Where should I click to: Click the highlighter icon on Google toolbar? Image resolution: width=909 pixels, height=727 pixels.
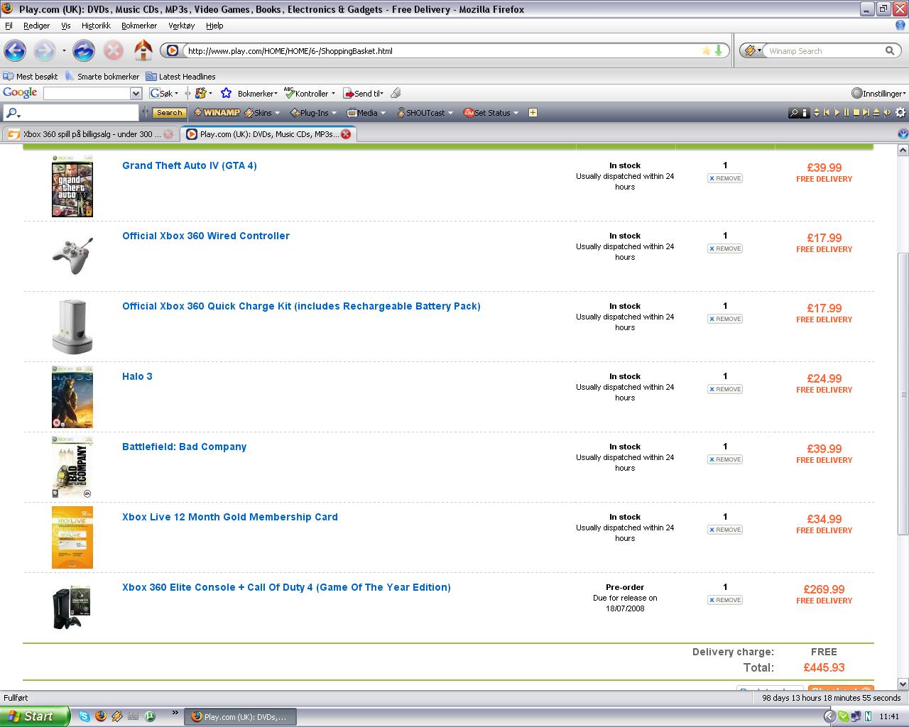[x=396, y=93]
